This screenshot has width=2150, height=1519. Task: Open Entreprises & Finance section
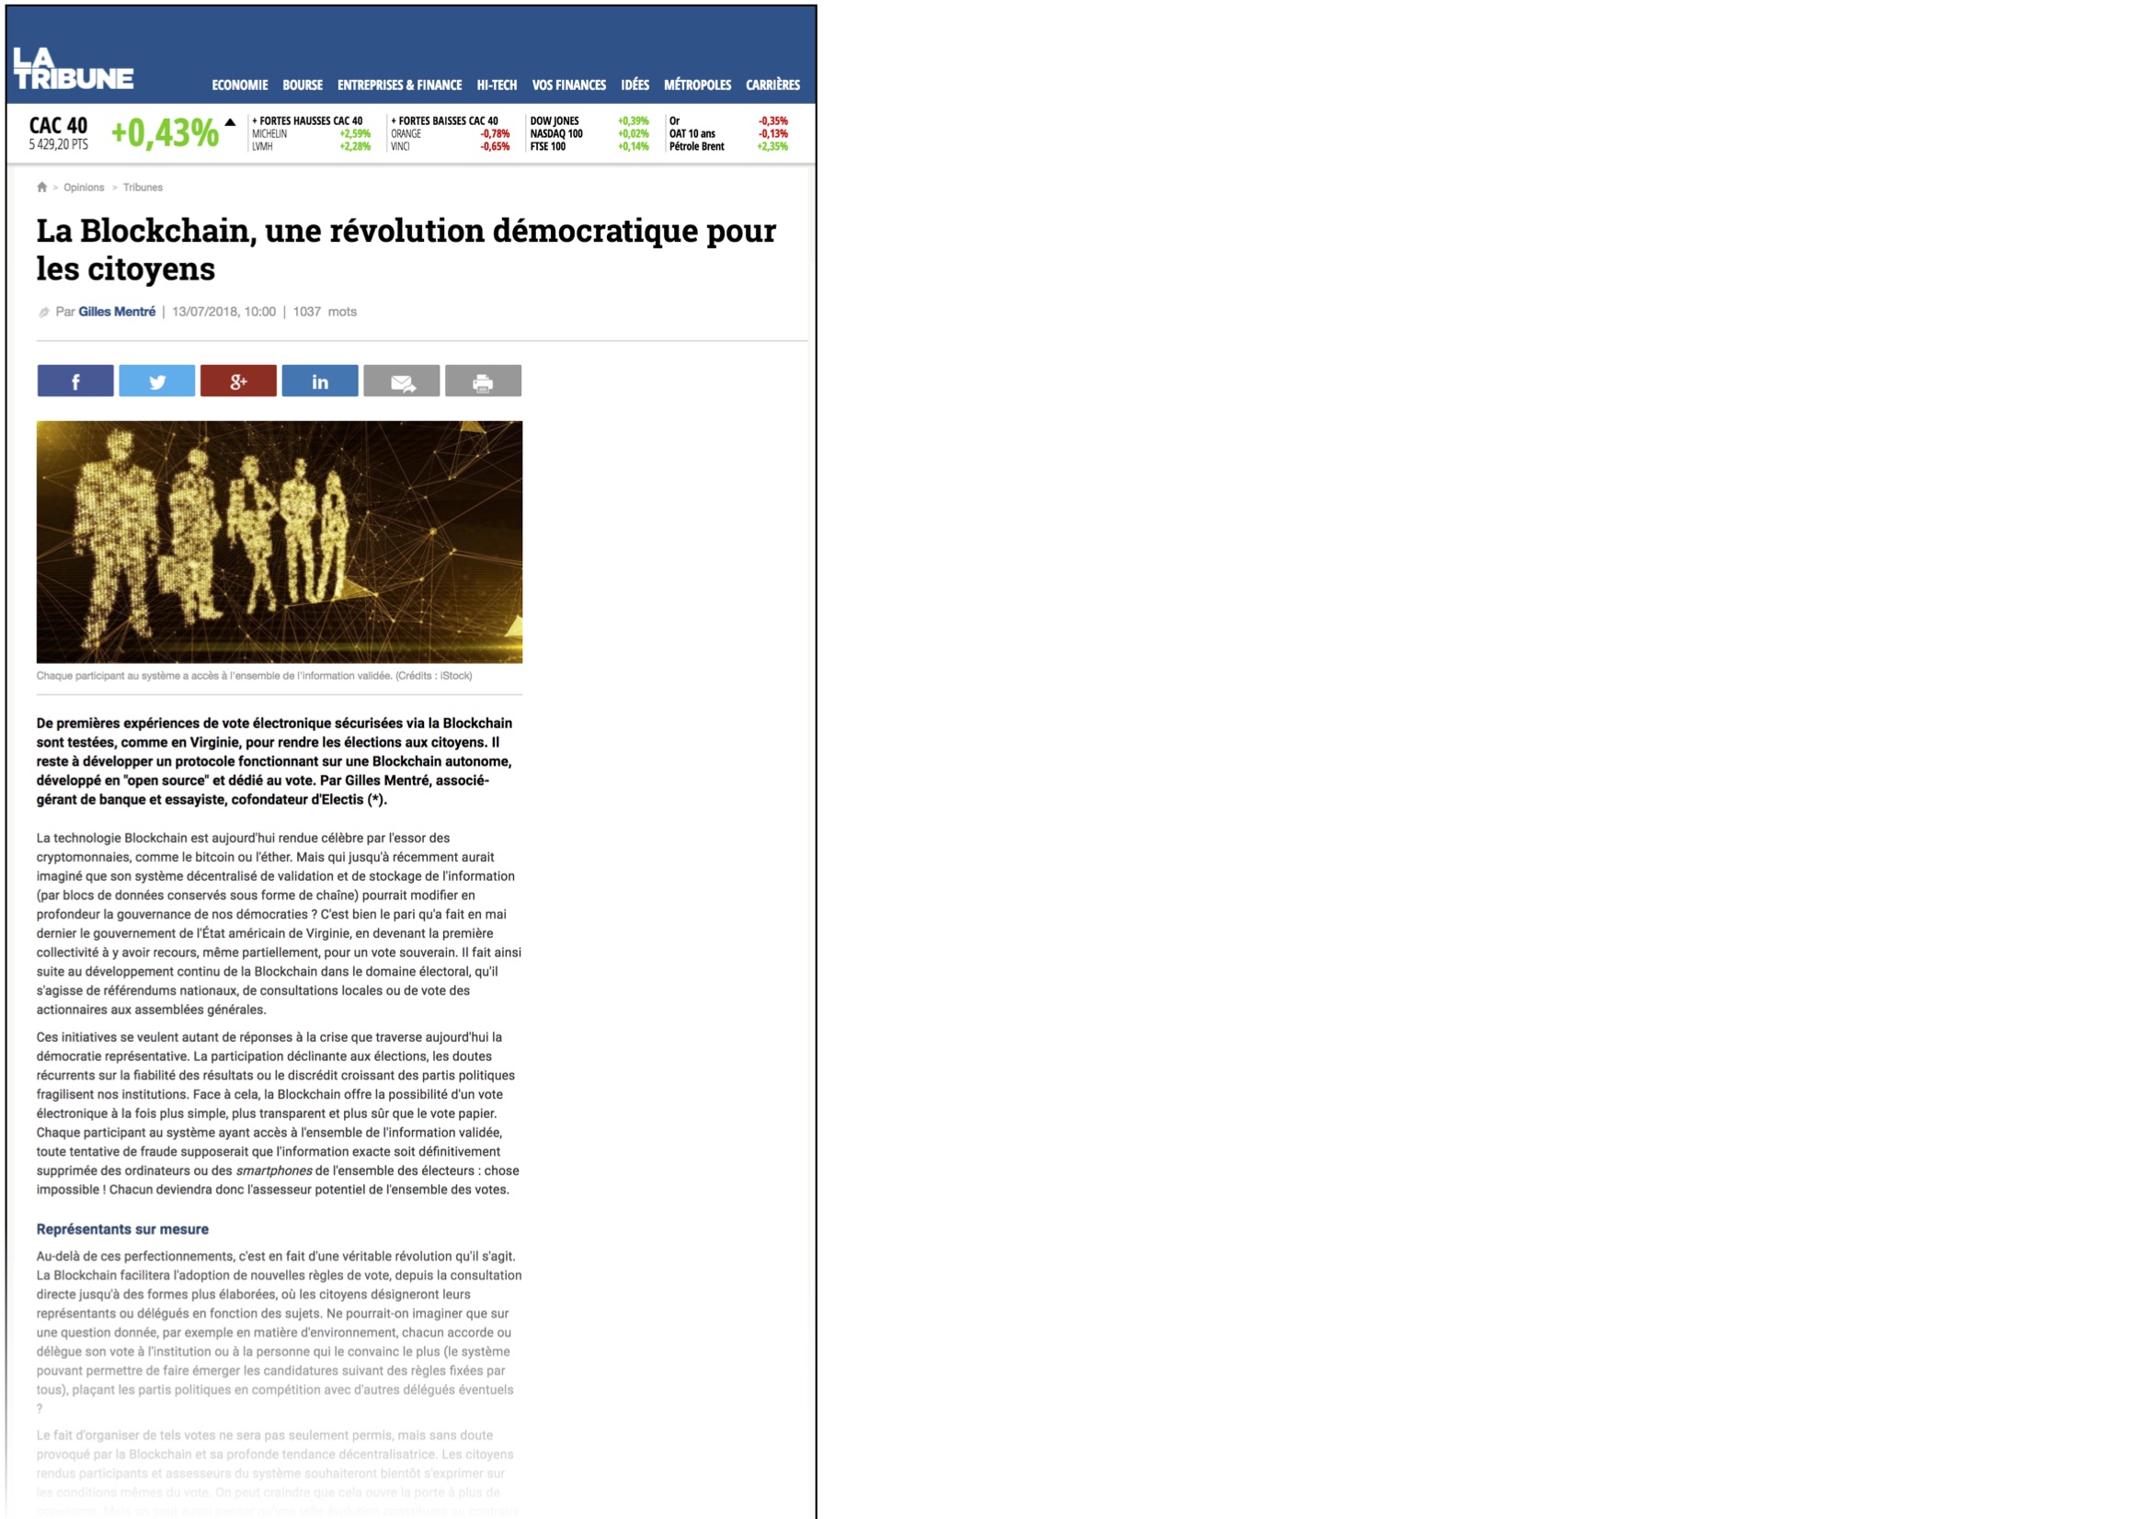pos(400,86)
